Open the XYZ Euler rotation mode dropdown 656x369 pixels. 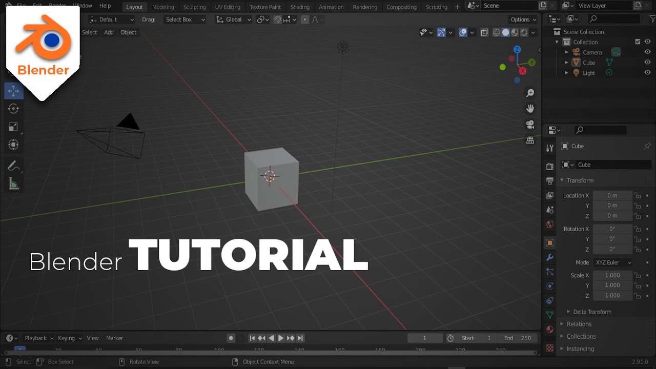tap(613, 262)
